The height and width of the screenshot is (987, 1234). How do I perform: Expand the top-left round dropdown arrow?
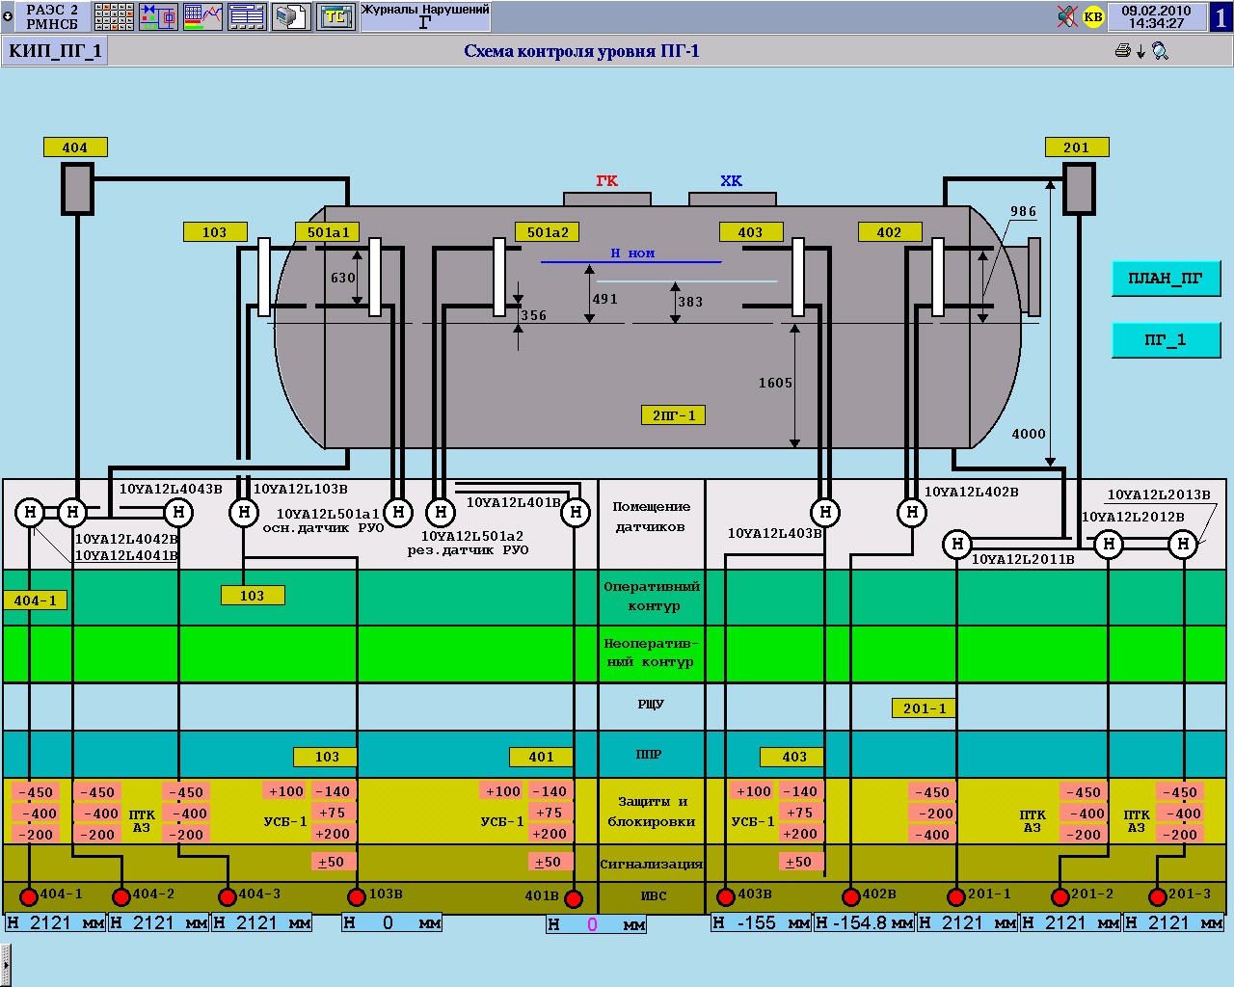(8, 16)
